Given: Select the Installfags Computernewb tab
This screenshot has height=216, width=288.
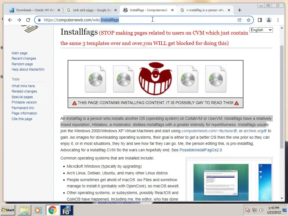Looking at the screenshot, I should click(x=148, y=10).
